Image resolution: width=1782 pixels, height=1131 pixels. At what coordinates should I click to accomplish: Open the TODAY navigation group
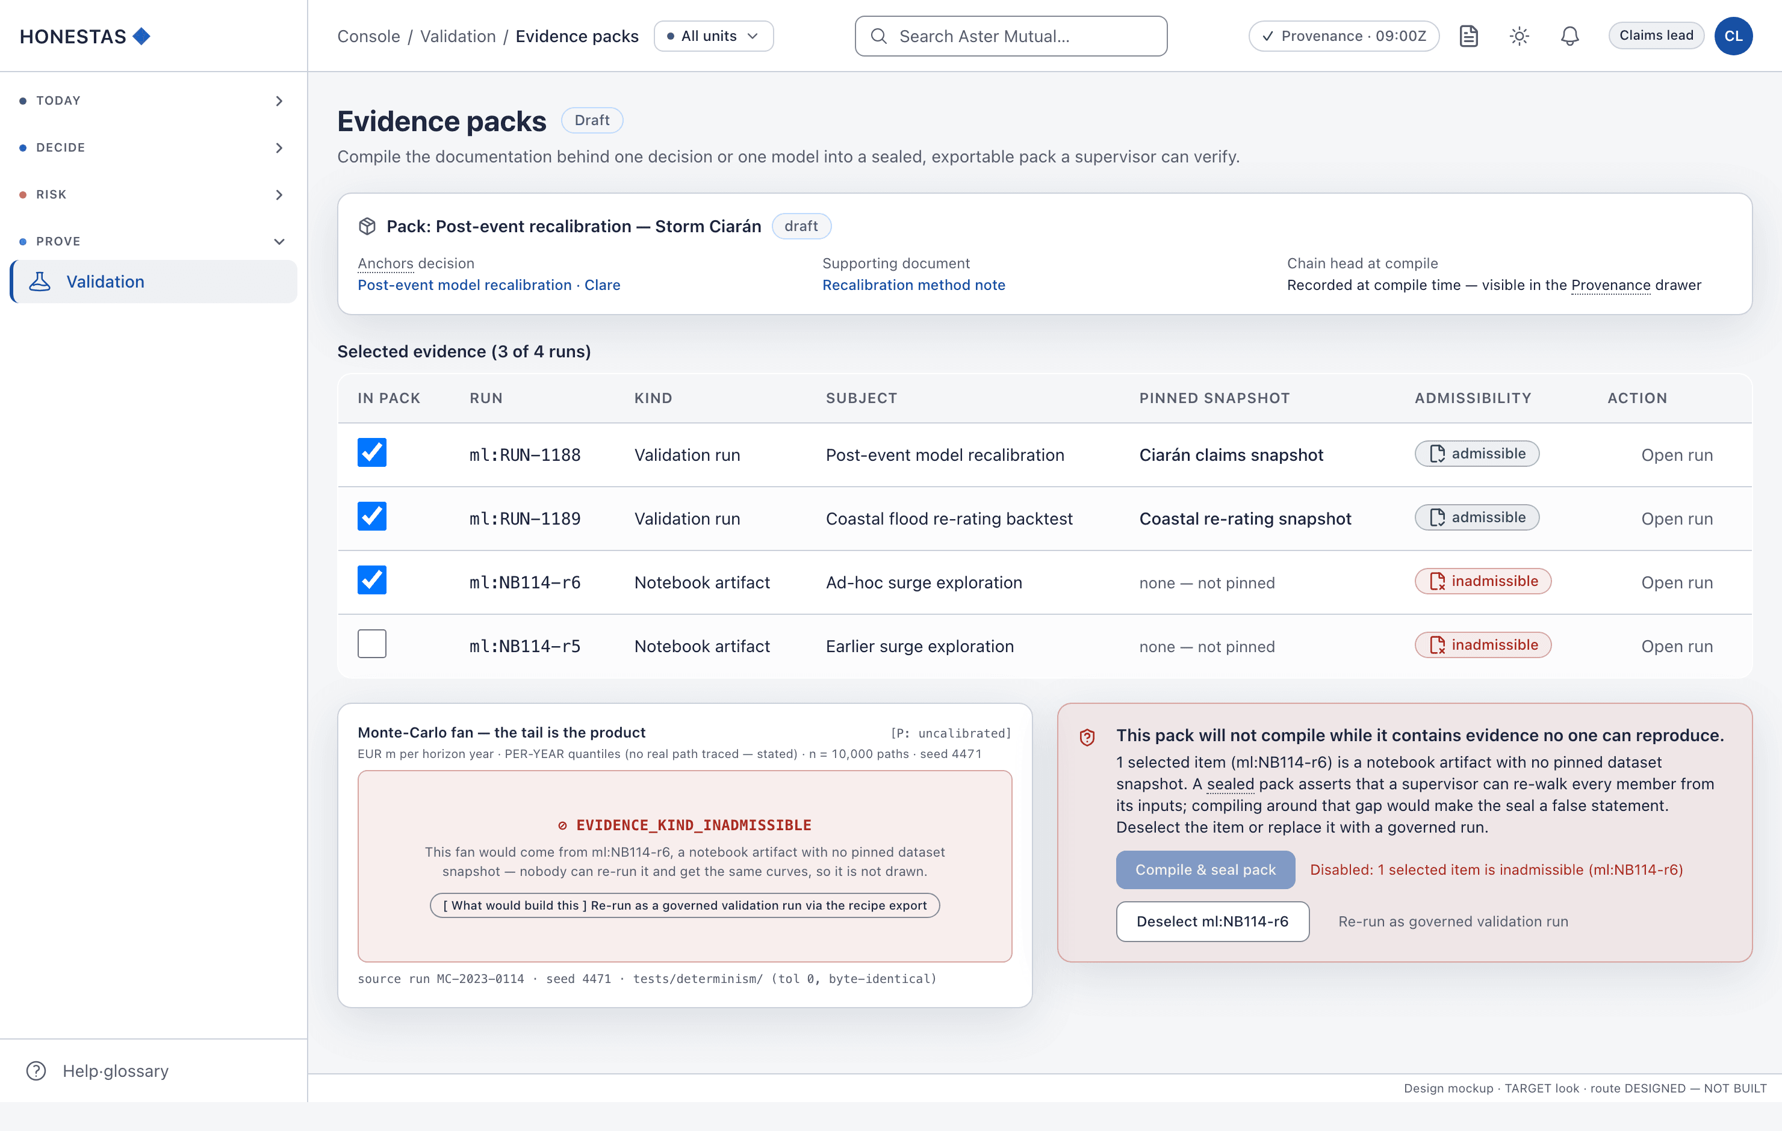point(152,100)
